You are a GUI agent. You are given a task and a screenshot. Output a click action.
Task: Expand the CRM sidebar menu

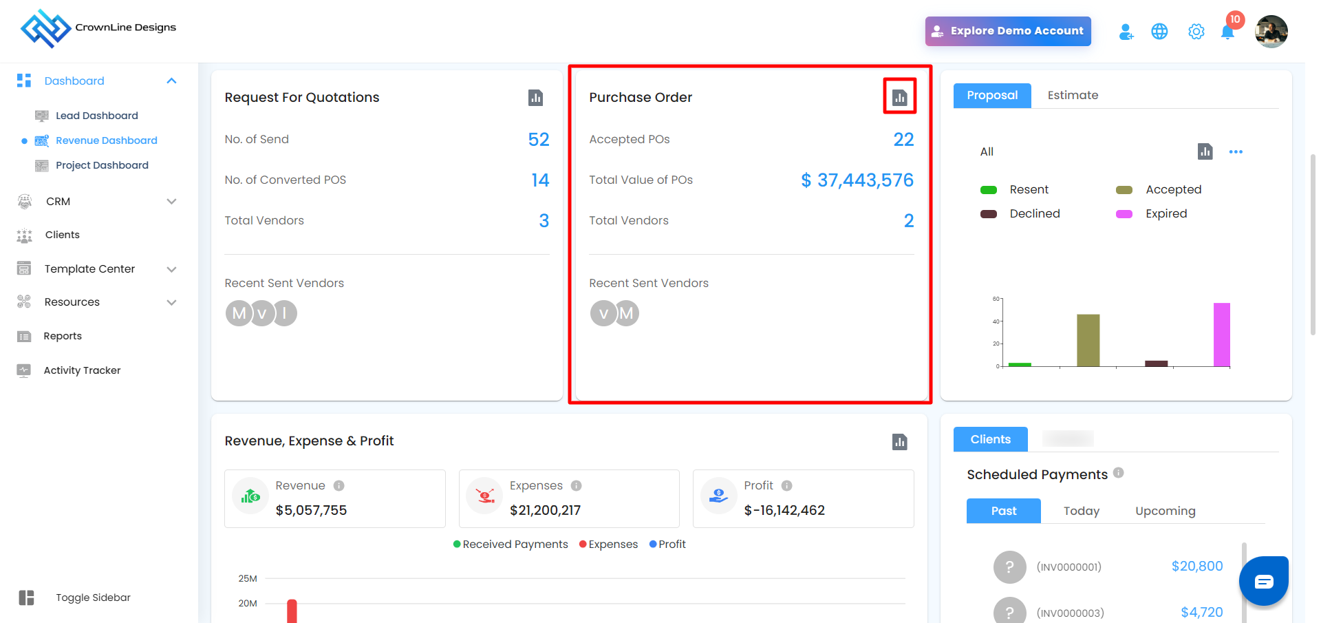click(171, 202)
